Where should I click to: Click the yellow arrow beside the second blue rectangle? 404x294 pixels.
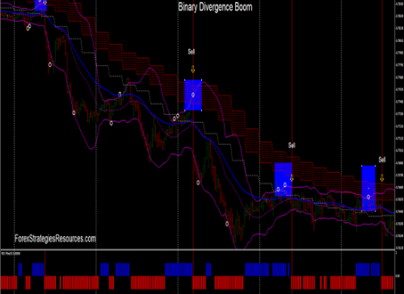coord(292,178)
